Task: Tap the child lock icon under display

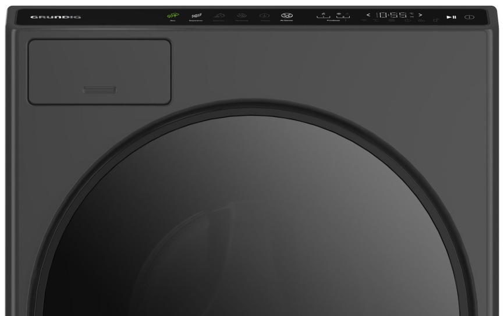Action: click(436, 21)
